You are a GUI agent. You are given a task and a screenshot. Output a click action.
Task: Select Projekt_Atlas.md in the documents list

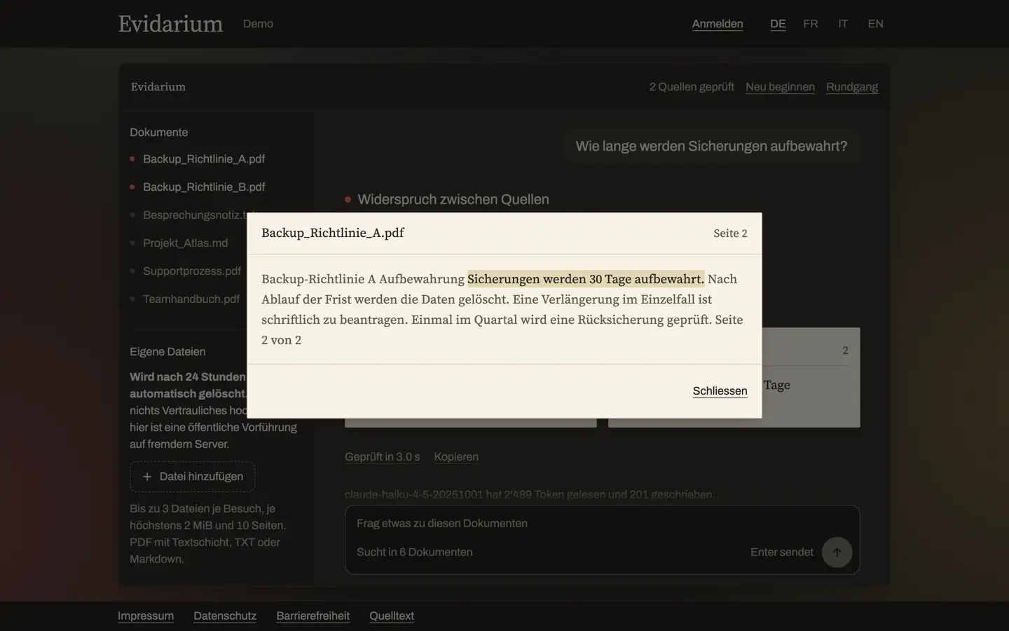pyautogui.click(x=186, y=243)
